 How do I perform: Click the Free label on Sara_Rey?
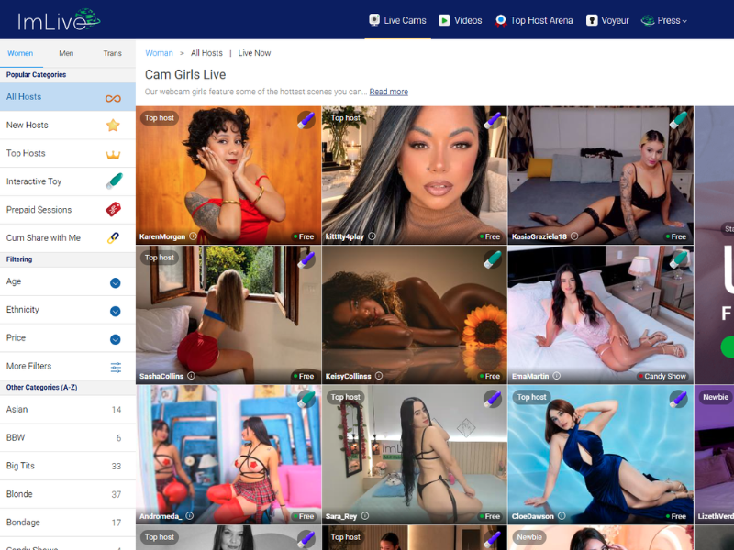pos(490,516)
